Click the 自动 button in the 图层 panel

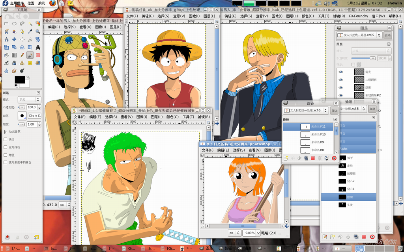388,35
